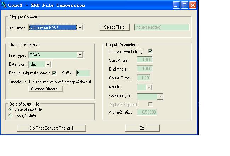Click the End Angle field
230x156 pixels.
[145, 68]
